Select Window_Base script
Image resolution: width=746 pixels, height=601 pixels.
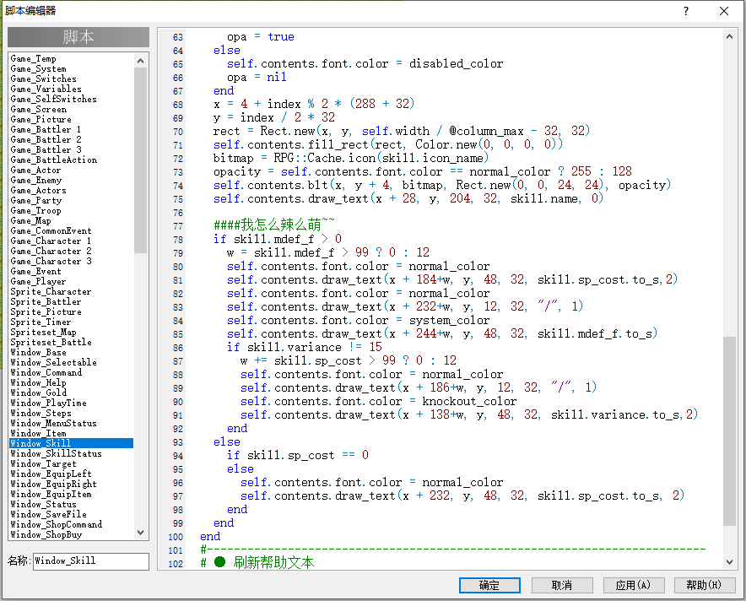[x=39, y=352]
